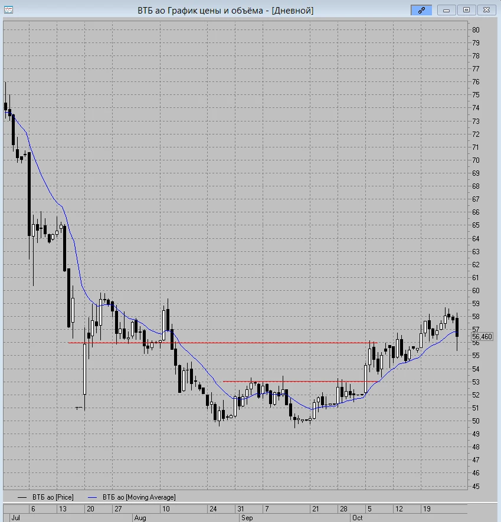The width and height of the screenshot is (501, 522).
Task: Click the black line sample beside the Price legend
Action: (x=22, y=497)
